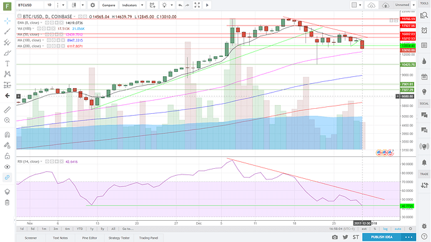431x242 pixels.
Task: Click the fullscreen mode icon
Action: click(x=197, y=5)
